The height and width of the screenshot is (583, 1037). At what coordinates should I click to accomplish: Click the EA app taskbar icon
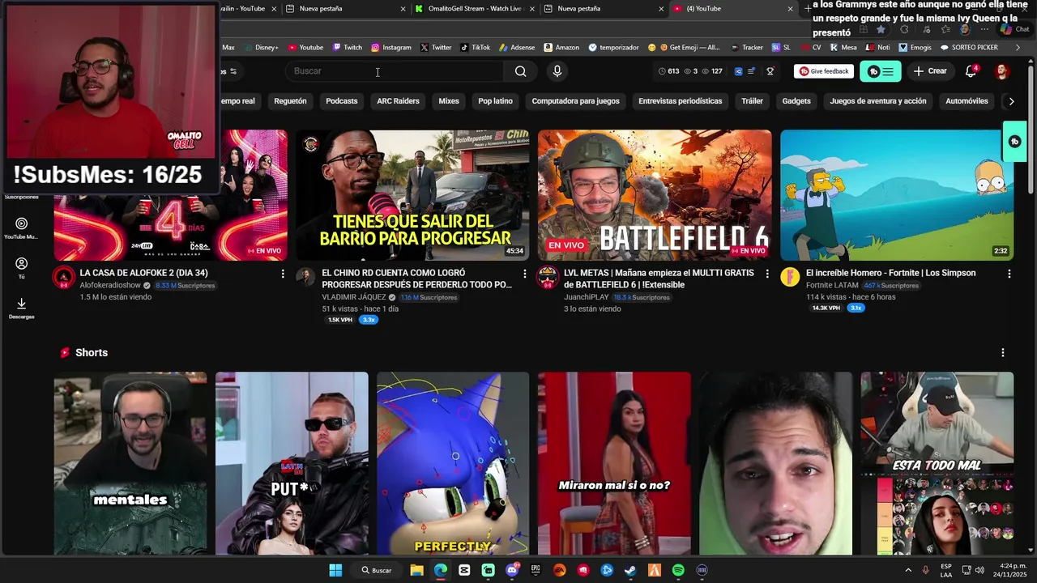pos(559,570)
